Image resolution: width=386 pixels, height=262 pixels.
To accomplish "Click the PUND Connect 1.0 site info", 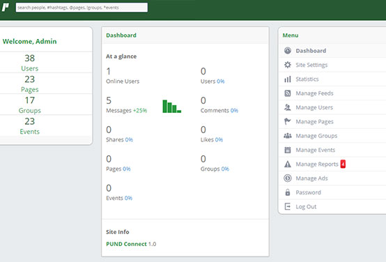I will click(131, 244).
